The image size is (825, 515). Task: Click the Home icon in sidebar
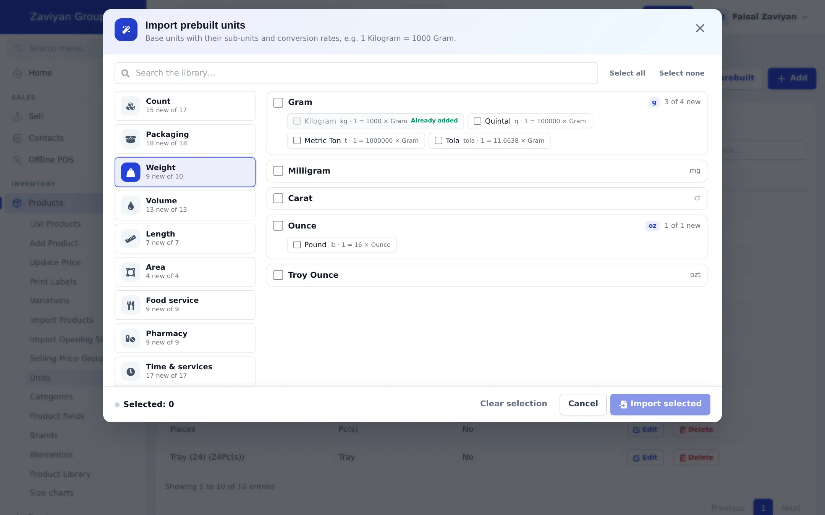tap(17, 73)
